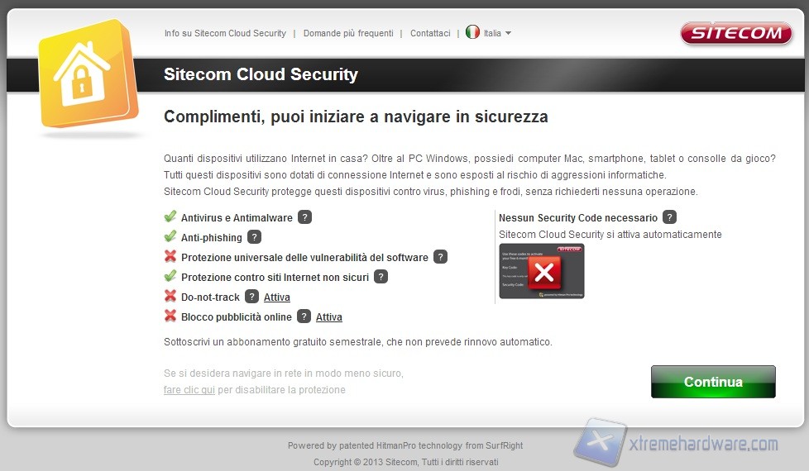Show help for Protezione contro siti non sicuri
This screenshot has width=809, height=471.
381,277
